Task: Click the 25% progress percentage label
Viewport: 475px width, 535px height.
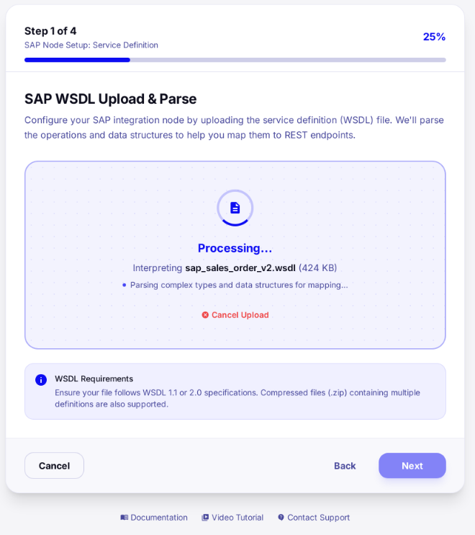Action: (x=434, y=37)
